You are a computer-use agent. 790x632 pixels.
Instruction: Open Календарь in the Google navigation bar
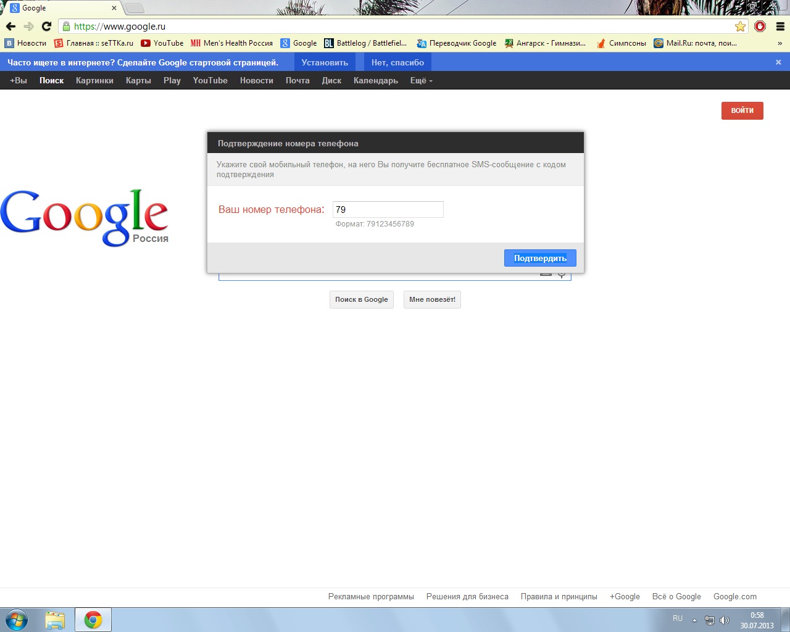click(376, 80)
